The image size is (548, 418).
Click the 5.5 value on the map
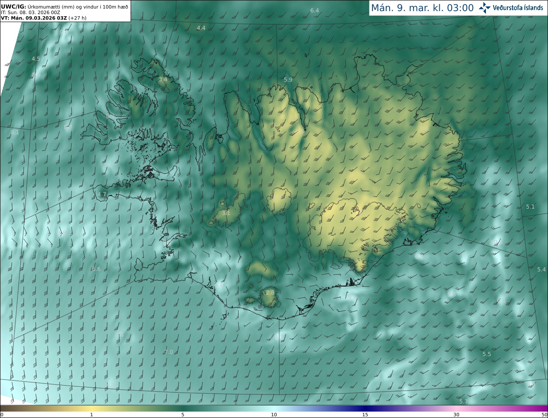click(x=487, y=354)
